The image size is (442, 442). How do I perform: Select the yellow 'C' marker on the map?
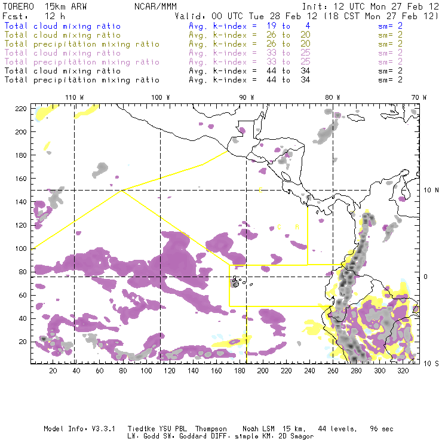click(x=279, y=227)
